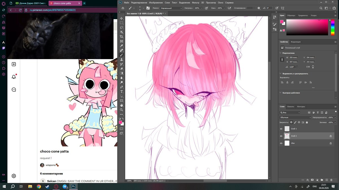Open the layer styles fx menu
Screen dimensions: 339x190
point(308,180)
